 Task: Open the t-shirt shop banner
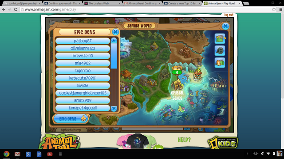(137, 141)
